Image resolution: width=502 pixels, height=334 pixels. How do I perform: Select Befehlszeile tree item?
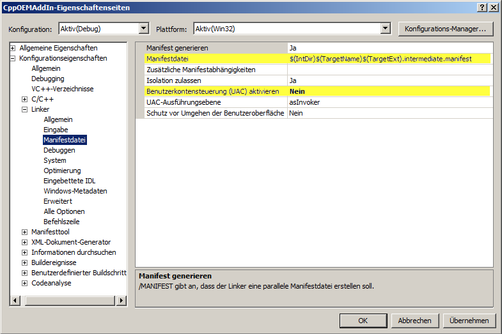(x=61, y=222)
